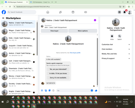The width and height of the screenshot is (135, 108).
Task: Expand the Privacy & support section
Action: click(116, 58)
